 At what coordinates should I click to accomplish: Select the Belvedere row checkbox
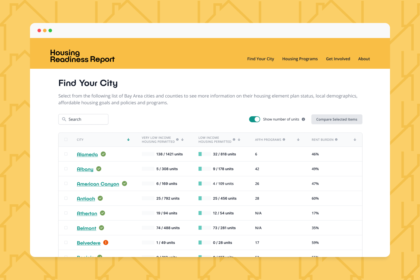pyautogui.click(x=66, y=242)
